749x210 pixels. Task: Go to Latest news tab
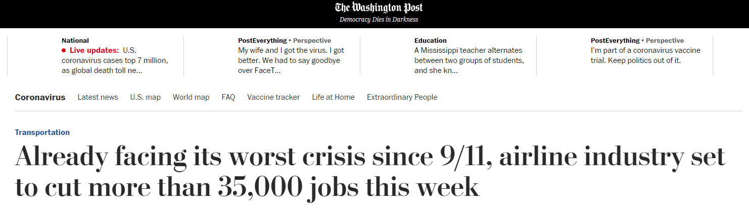[98, 97]
